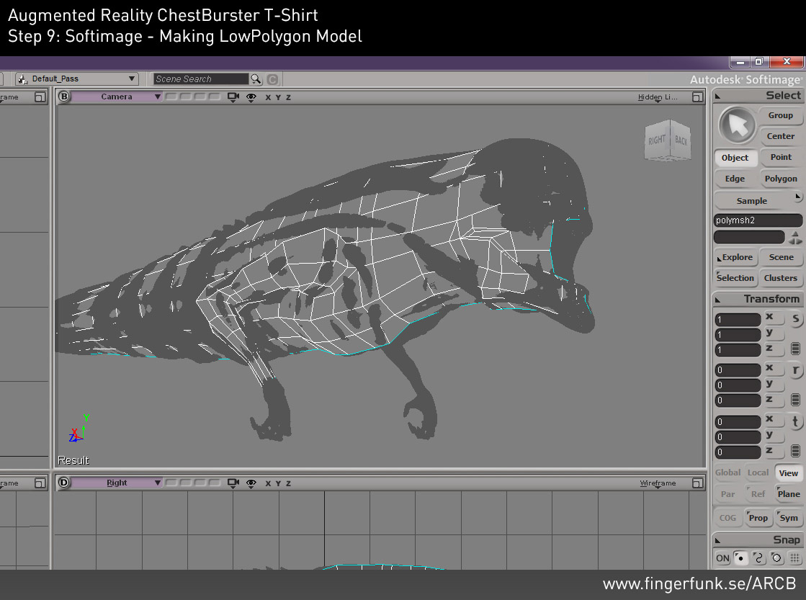Select Edge filter button
The height and width of the screenshot is (600, 806).
click(x=735, y=179)
